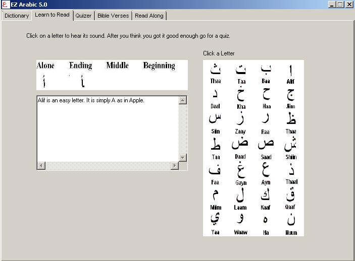Click inside the Alif description text box
The width and height of the screenshot is (355, 261).
pos(108,129)
